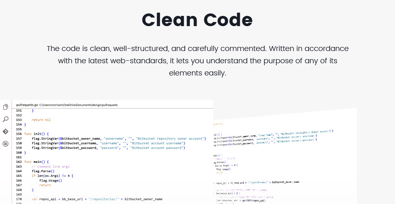Image resolution: width=395 pixels, height=204 pixels.
Task: Click line number 162 in the gutter
Action: (19, 162)
